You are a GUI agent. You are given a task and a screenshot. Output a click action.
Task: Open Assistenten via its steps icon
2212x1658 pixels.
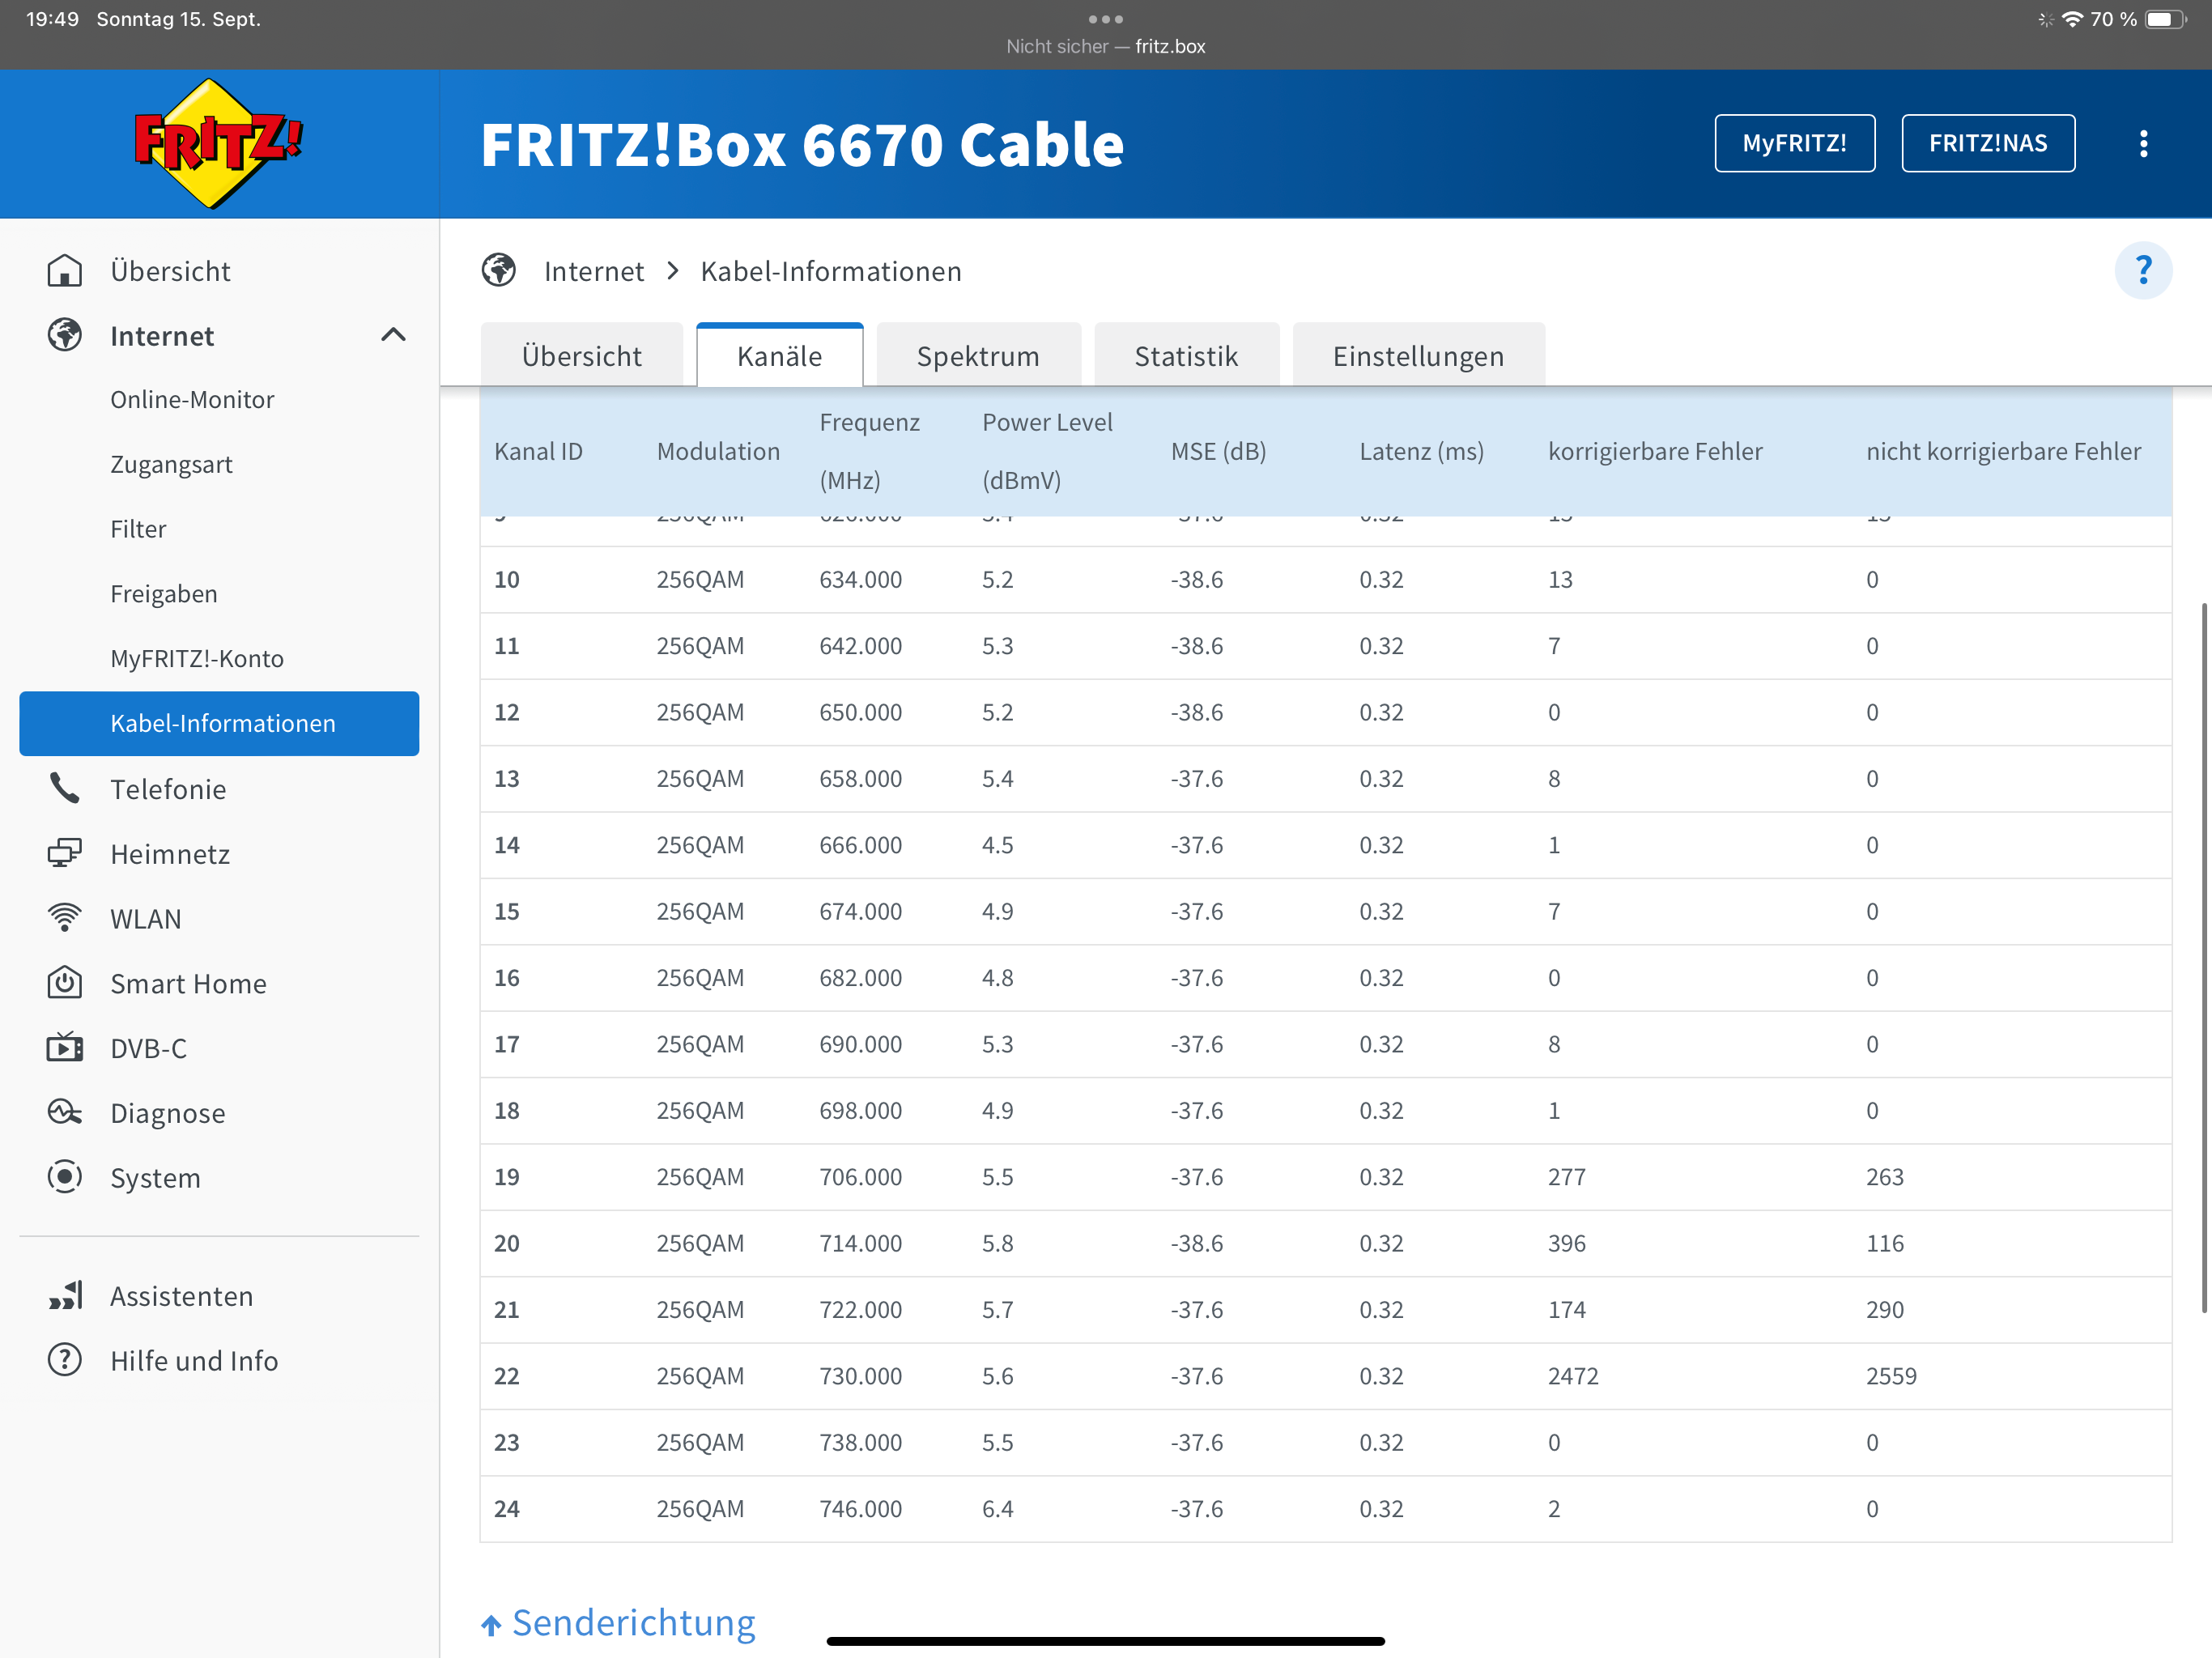(65, 1295)
